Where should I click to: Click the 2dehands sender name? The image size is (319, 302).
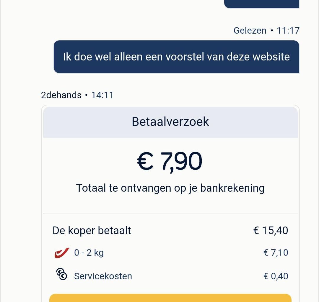61,95
